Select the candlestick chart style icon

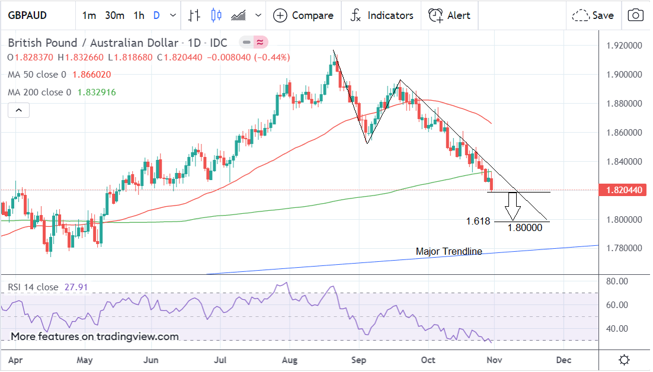click(x=216, y=15)
